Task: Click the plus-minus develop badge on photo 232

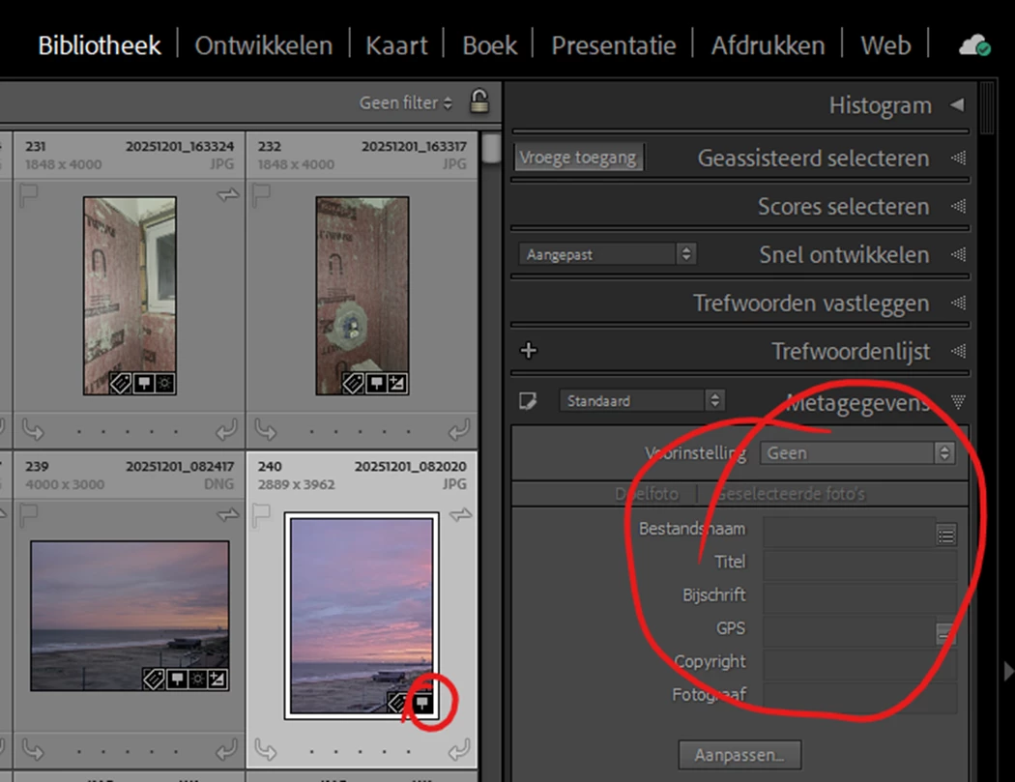Action: [x=396, y=383]
